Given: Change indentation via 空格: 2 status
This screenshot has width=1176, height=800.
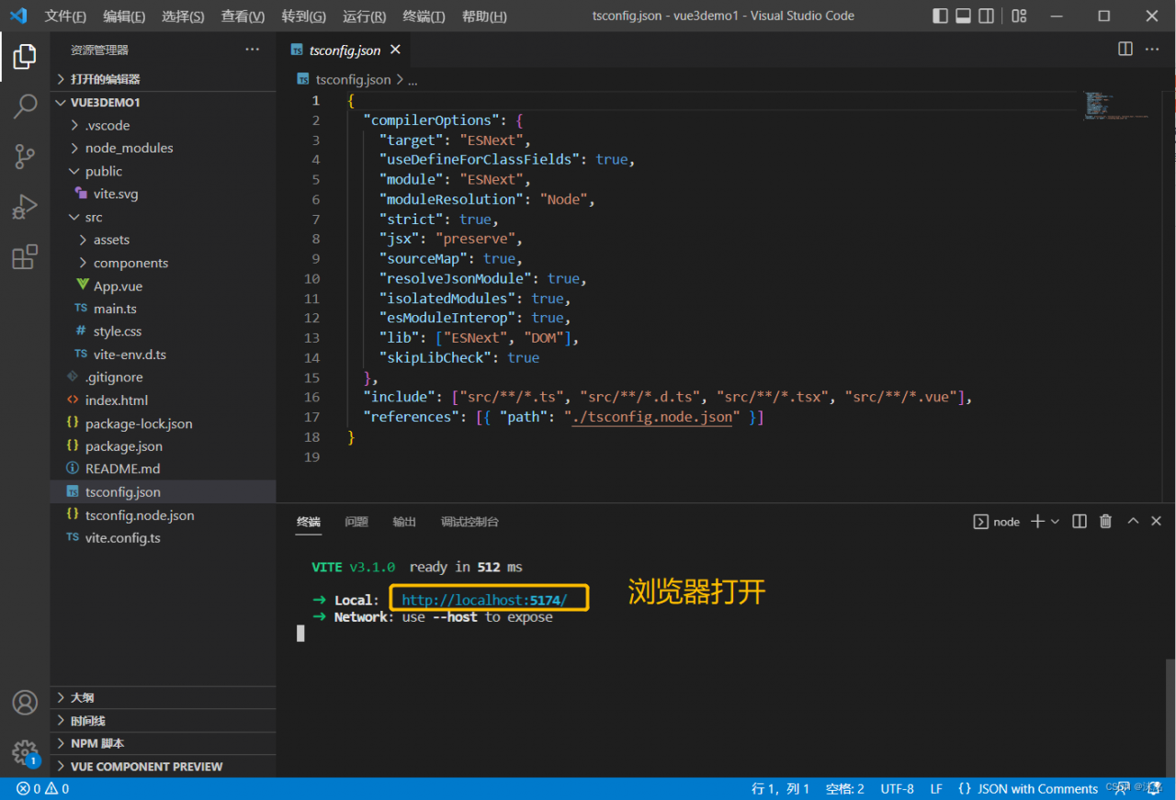Looking at the screenshot, I should (x=845, y=789).
